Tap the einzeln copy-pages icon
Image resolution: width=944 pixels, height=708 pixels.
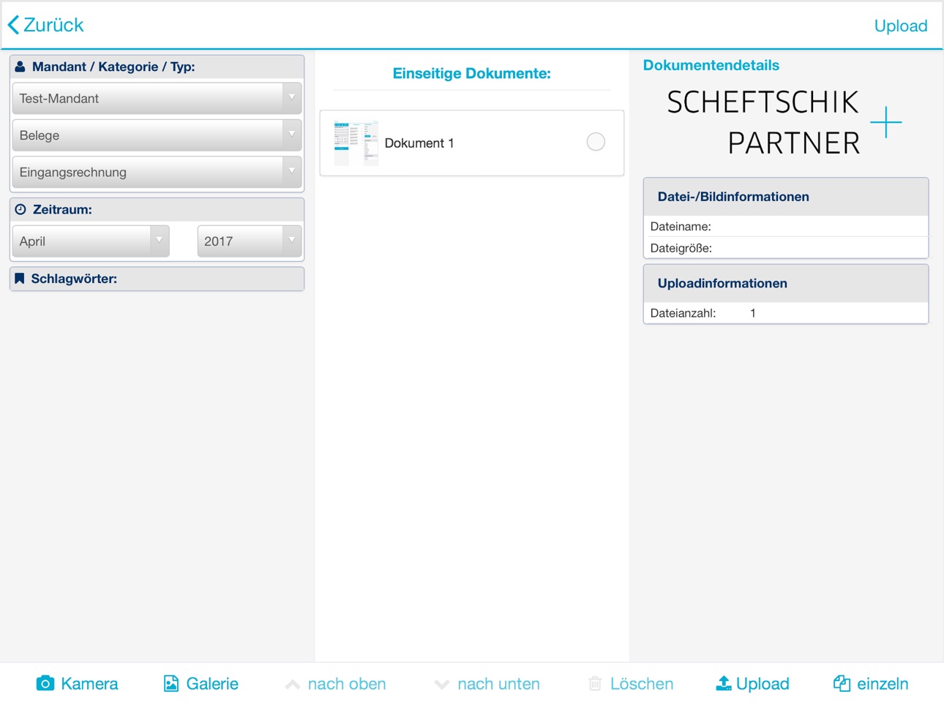point(842,683)
